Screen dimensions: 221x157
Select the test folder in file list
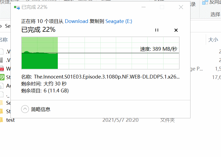point(10,120)
